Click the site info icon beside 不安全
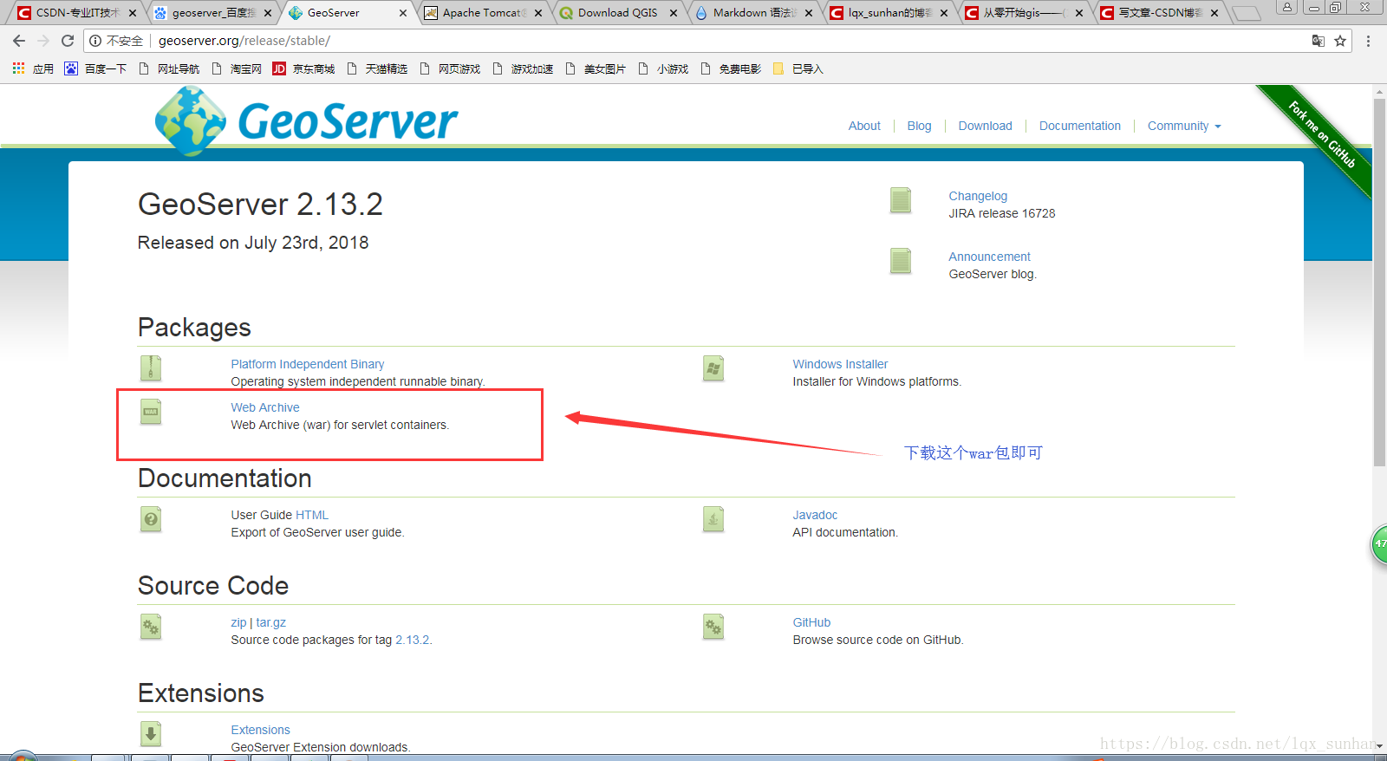 point(95,41)
